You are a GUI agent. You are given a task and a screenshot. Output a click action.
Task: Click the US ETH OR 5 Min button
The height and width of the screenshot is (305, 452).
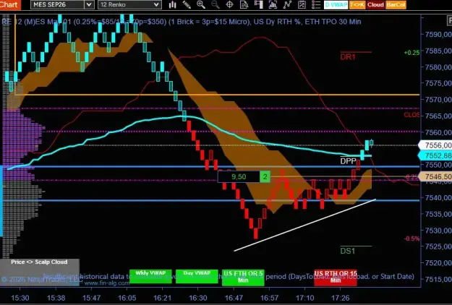coord(243,278)
